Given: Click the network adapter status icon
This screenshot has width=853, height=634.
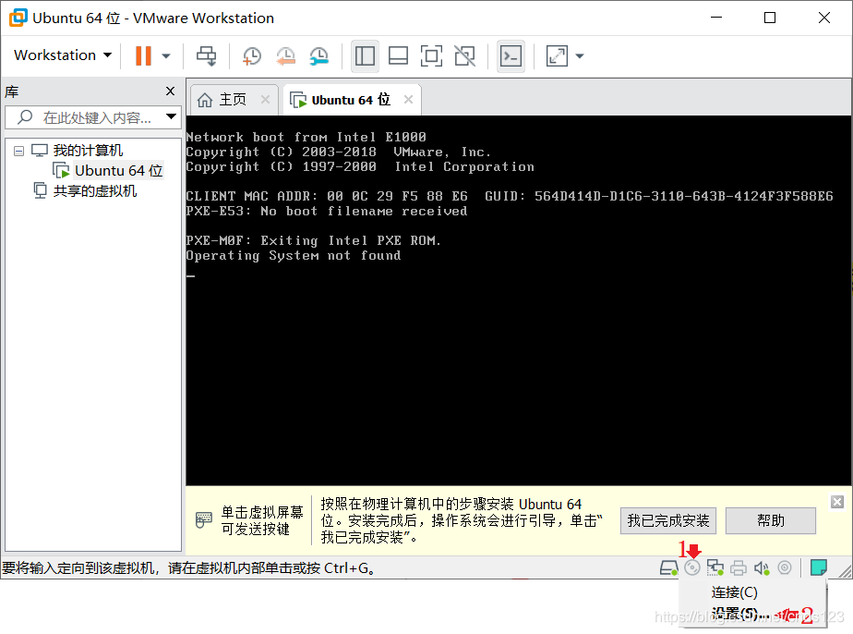Looking at the screenshot, I should coord(715,568).
